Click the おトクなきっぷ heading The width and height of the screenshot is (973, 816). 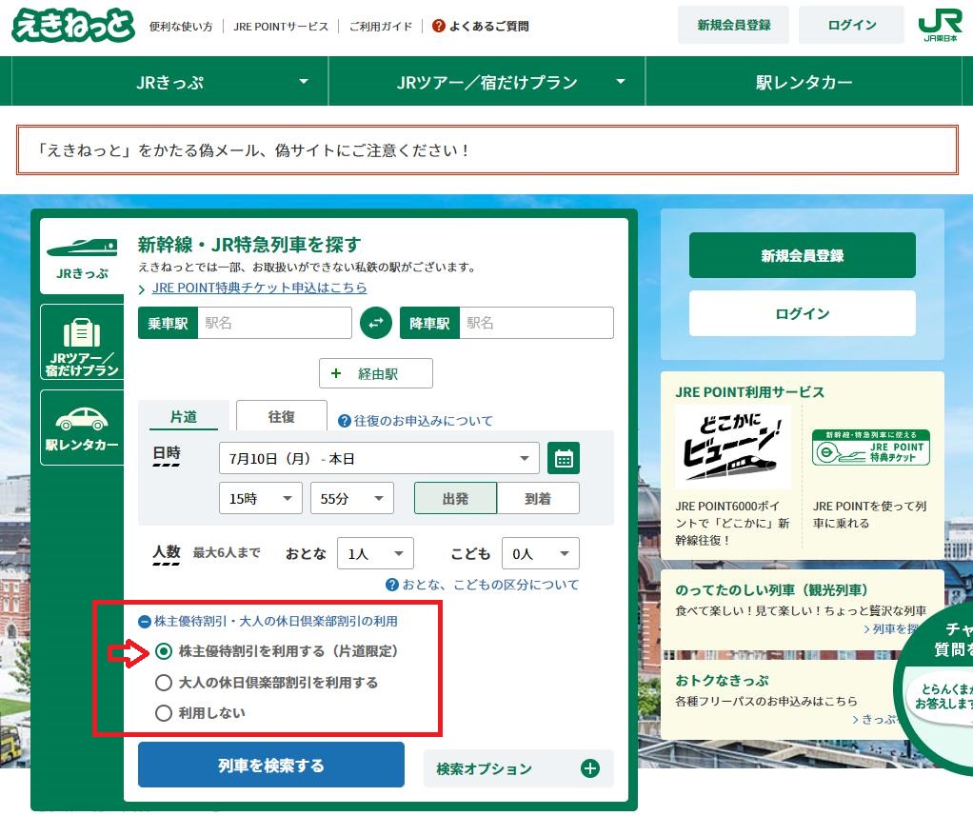[x=722, y=681]
